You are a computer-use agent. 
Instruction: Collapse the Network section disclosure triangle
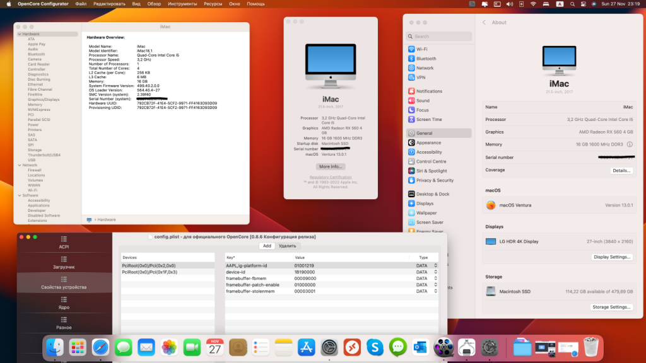point(20,165)
